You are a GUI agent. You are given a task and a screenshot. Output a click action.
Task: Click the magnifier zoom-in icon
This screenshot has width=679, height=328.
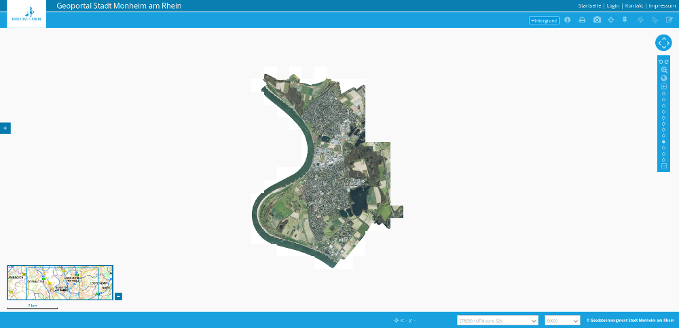pos(663,70)
